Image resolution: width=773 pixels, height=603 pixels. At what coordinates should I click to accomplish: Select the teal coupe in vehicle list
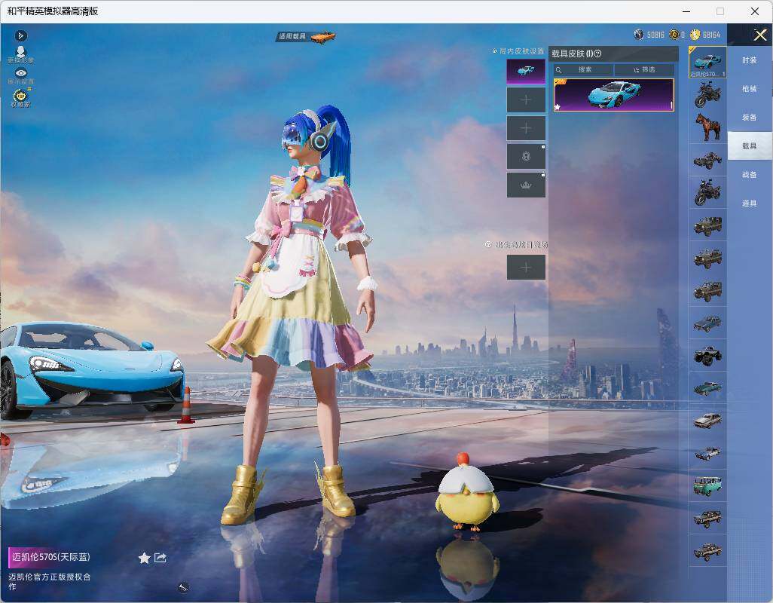pyautogui.click(x=707, y=388)
